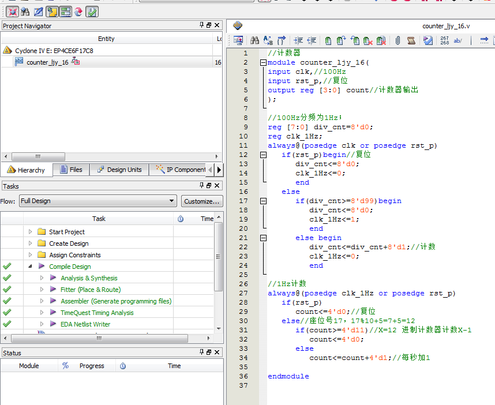Click the Customize... button

[201, 201]
